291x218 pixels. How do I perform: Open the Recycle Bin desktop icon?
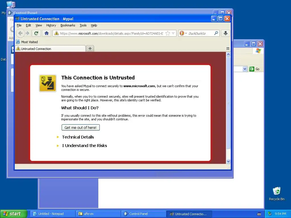pos(277,194)
